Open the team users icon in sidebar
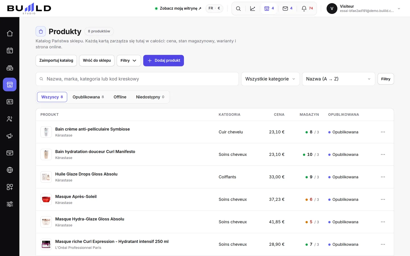The height and width of the screenshot is (256, 410). tap(10, 119)
